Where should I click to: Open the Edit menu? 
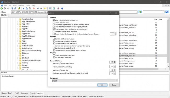tap(10, 5)
